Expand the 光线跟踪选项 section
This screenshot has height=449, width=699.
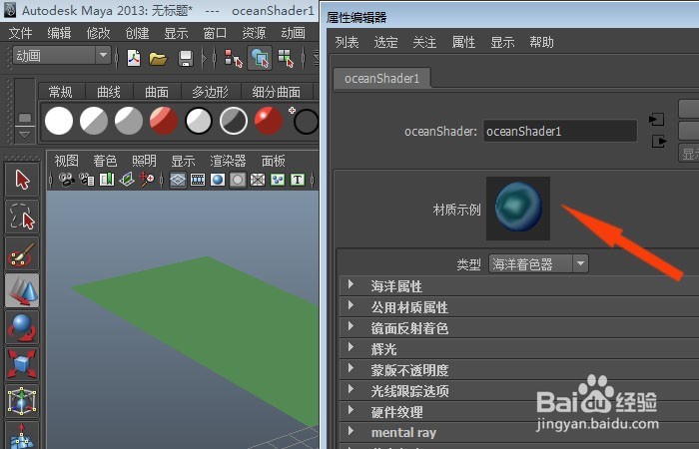pos(350,389)
